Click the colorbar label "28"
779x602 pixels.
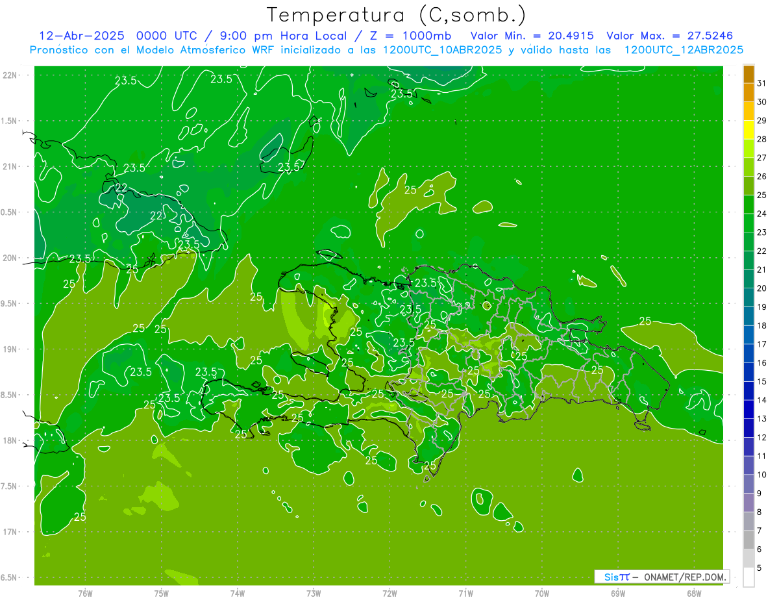(x=762, y=139)
